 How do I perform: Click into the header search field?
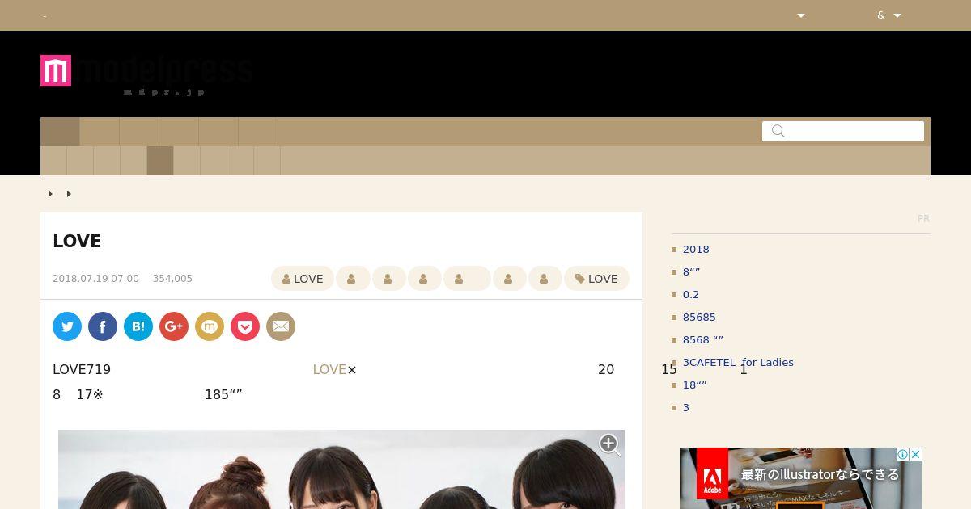point(843,131)
